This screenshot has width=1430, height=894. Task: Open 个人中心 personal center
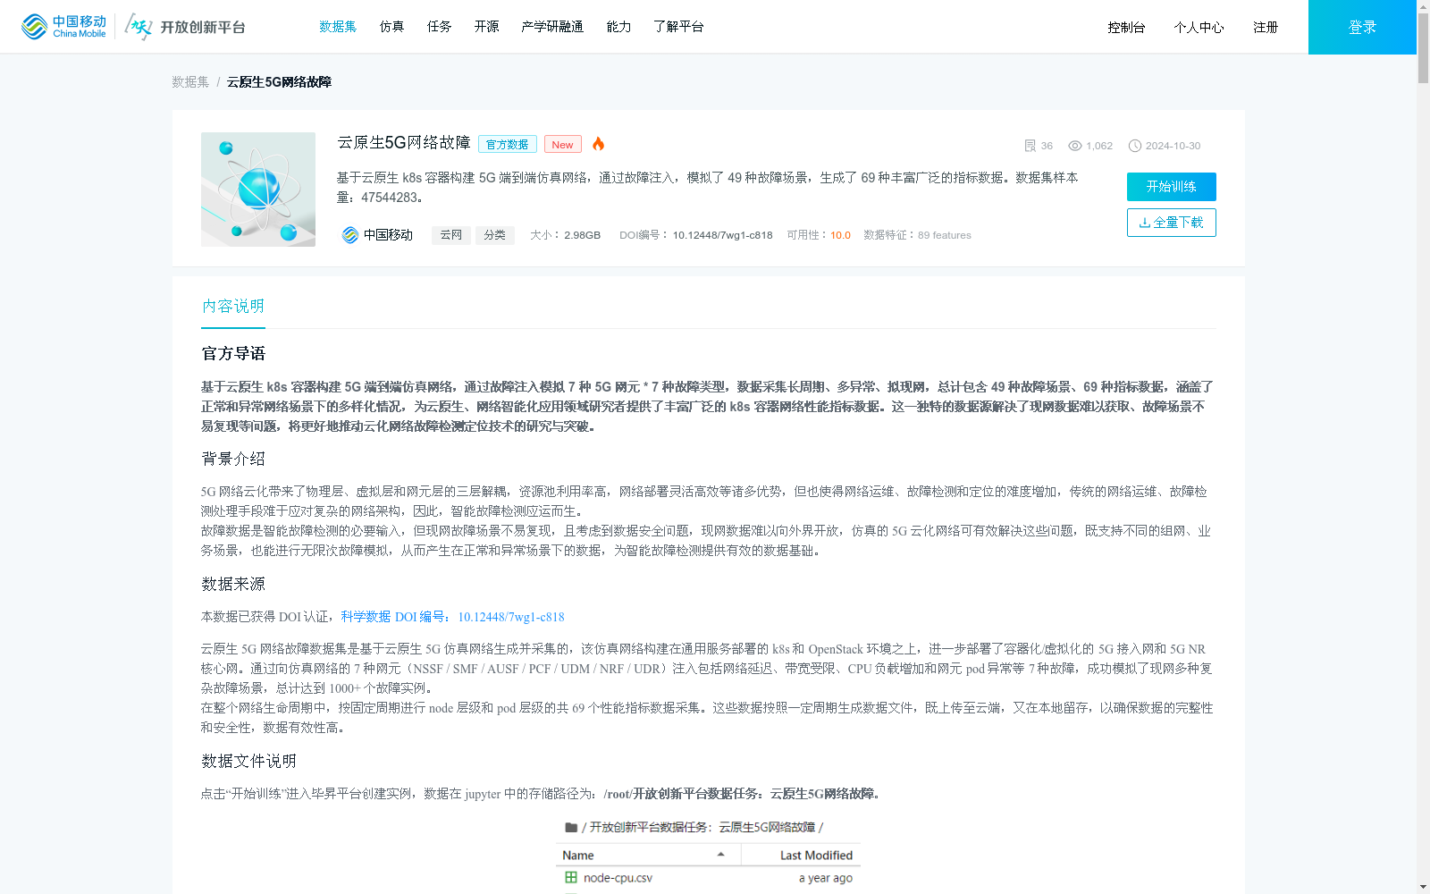(1199, 28)
